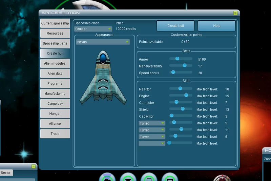Click the Shield max tech level '12'
This screenshot has height=181, width=271.
pos(227,109)
